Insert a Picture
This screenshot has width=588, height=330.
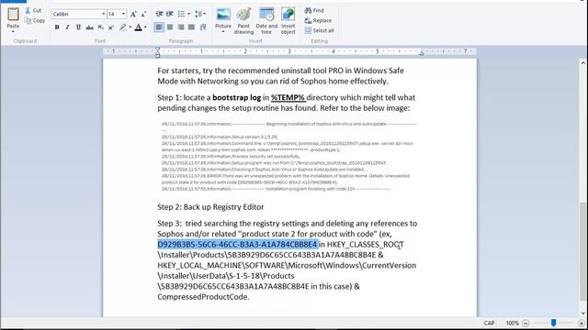223,17
